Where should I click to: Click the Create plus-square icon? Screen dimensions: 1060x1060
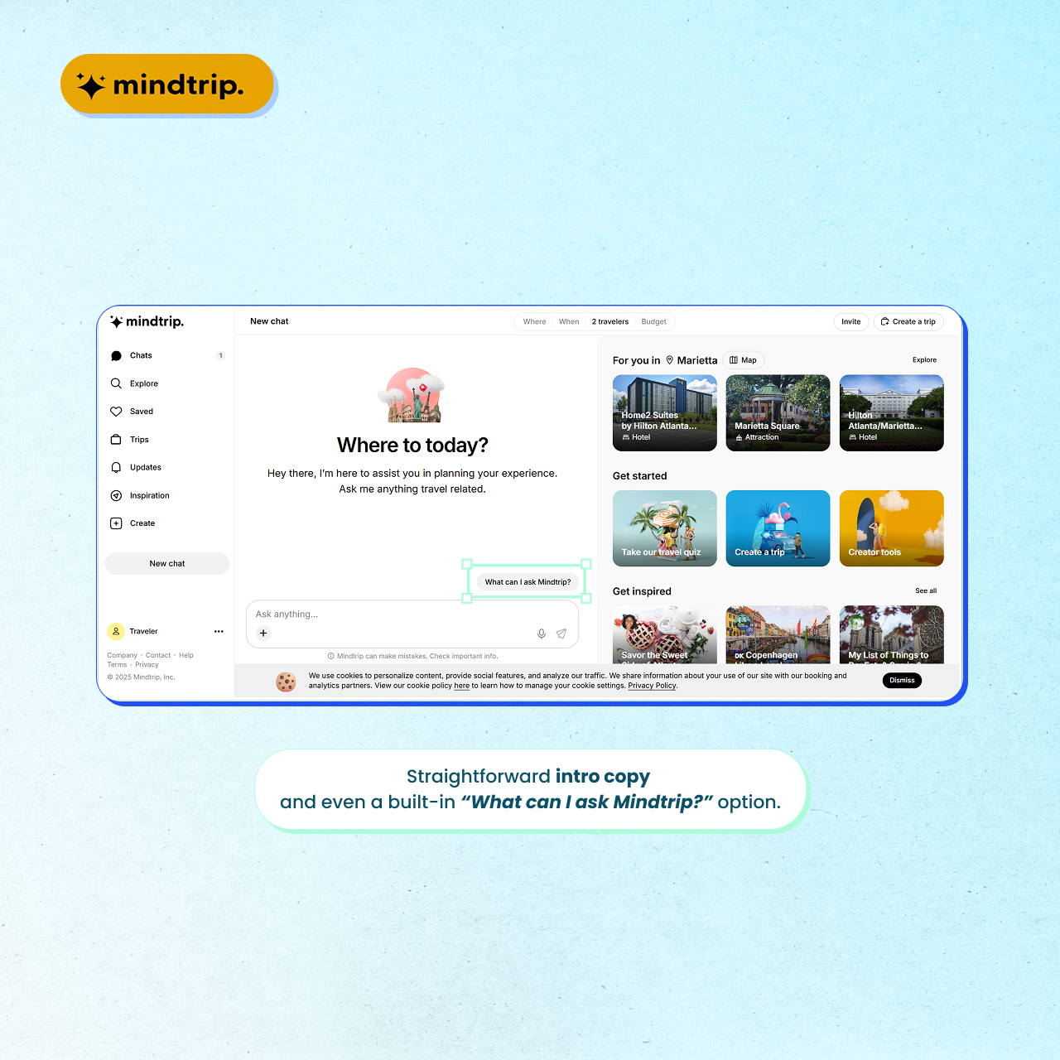click(116, 523)
